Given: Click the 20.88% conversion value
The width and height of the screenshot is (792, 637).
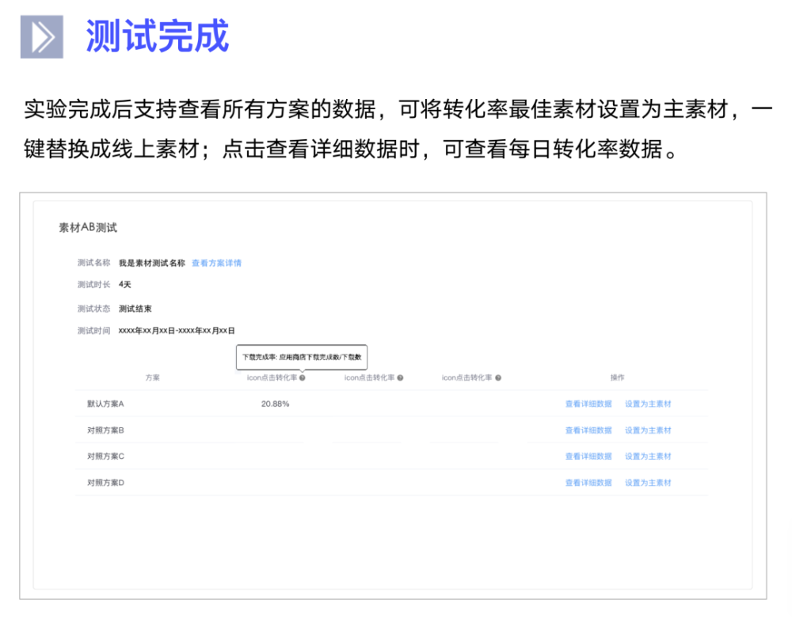Looking at the screenshot, I should coord(276,404).
